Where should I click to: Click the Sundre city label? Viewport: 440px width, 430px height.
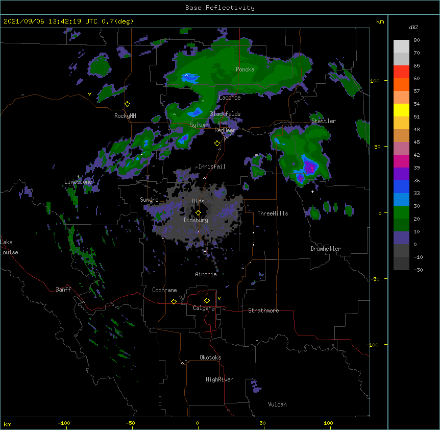coord(149,200)
